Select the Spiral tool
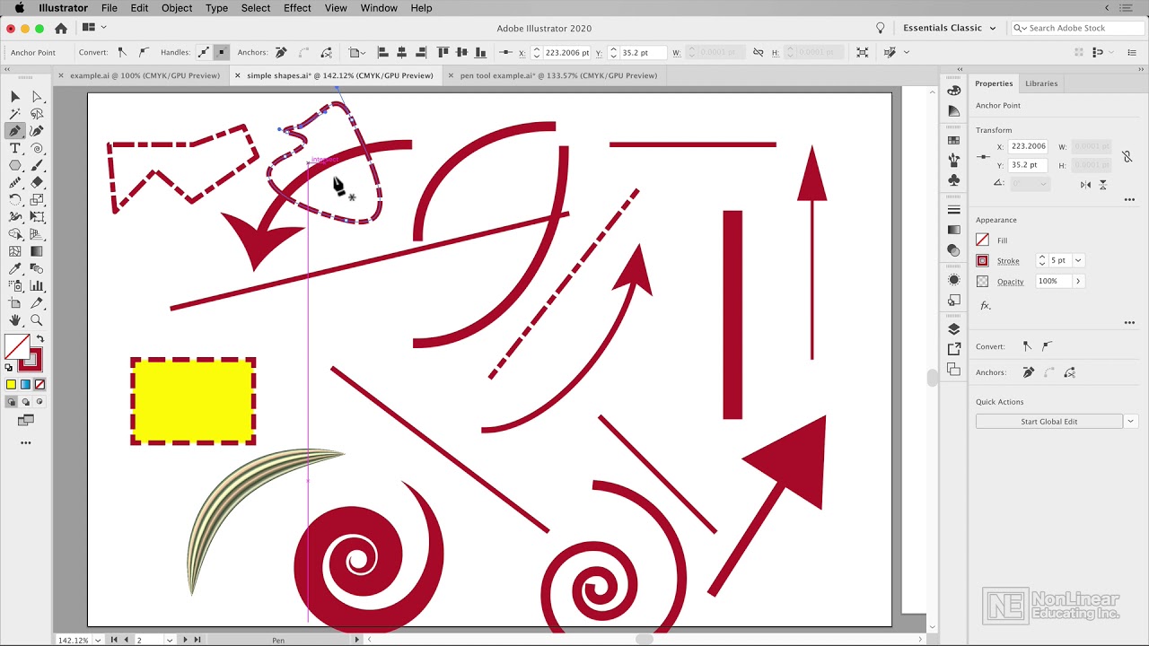The width and height of the screenshot is (1149, 646). (37, 148)
